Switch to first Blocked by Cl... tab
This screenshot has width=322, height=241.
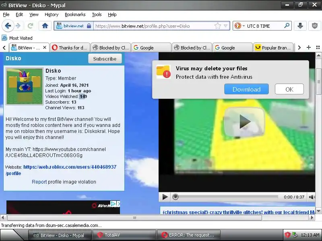coord(110,47)
